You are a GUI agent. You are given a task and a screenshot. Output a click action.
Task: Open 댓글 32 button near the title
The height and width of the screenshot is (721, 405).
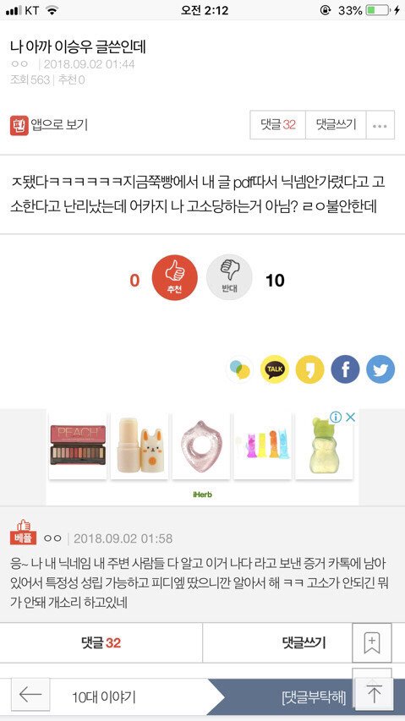click(277, 125)
